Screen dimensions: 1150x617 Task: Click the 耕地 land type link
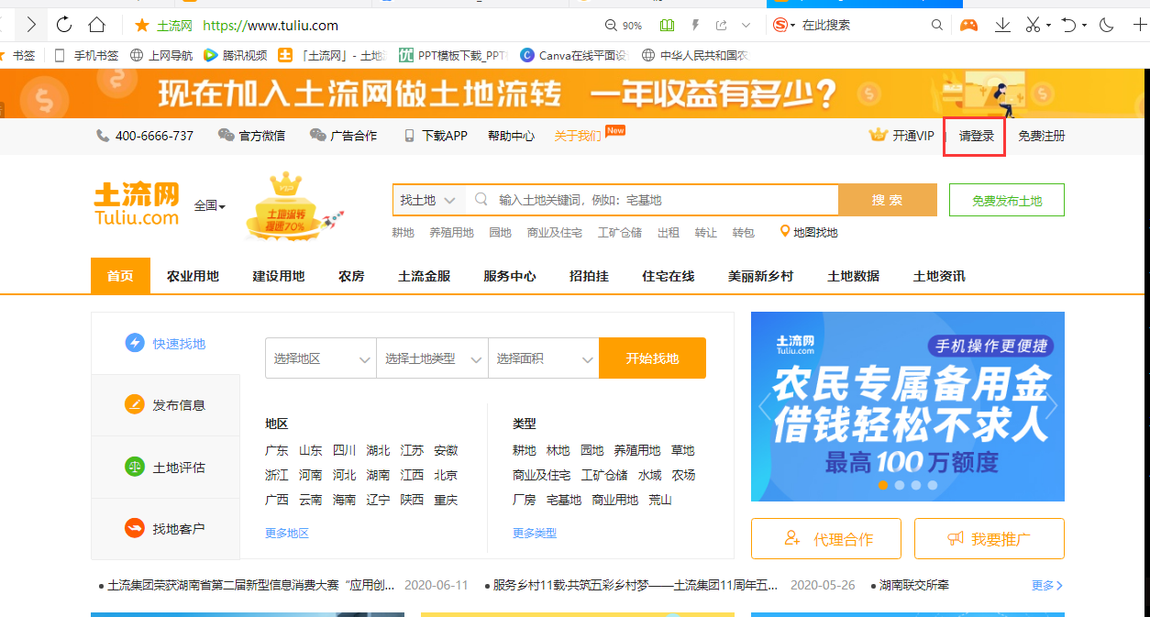pyautogui.click(x=525, y=450)
